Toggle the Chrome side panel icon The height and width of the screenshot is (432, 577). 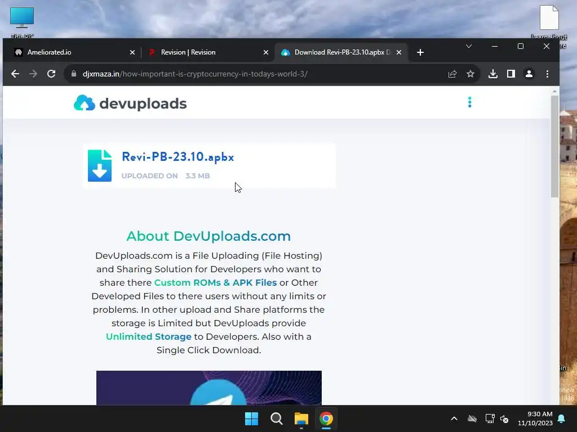511,74
